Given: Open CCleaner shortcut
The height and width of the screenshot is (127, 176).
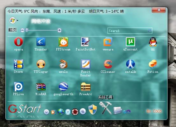Looking at the screenshot, I should coord(108,64).
